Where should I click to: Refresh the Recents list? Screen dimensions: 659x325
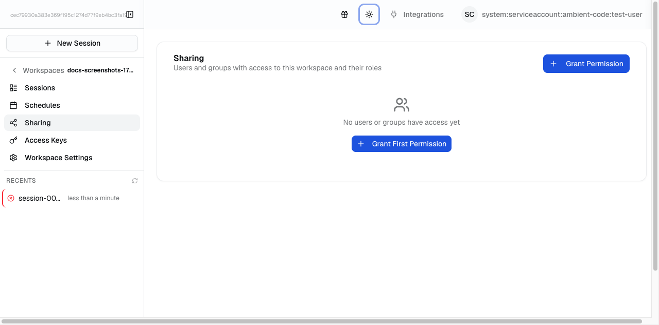[135, 181]
